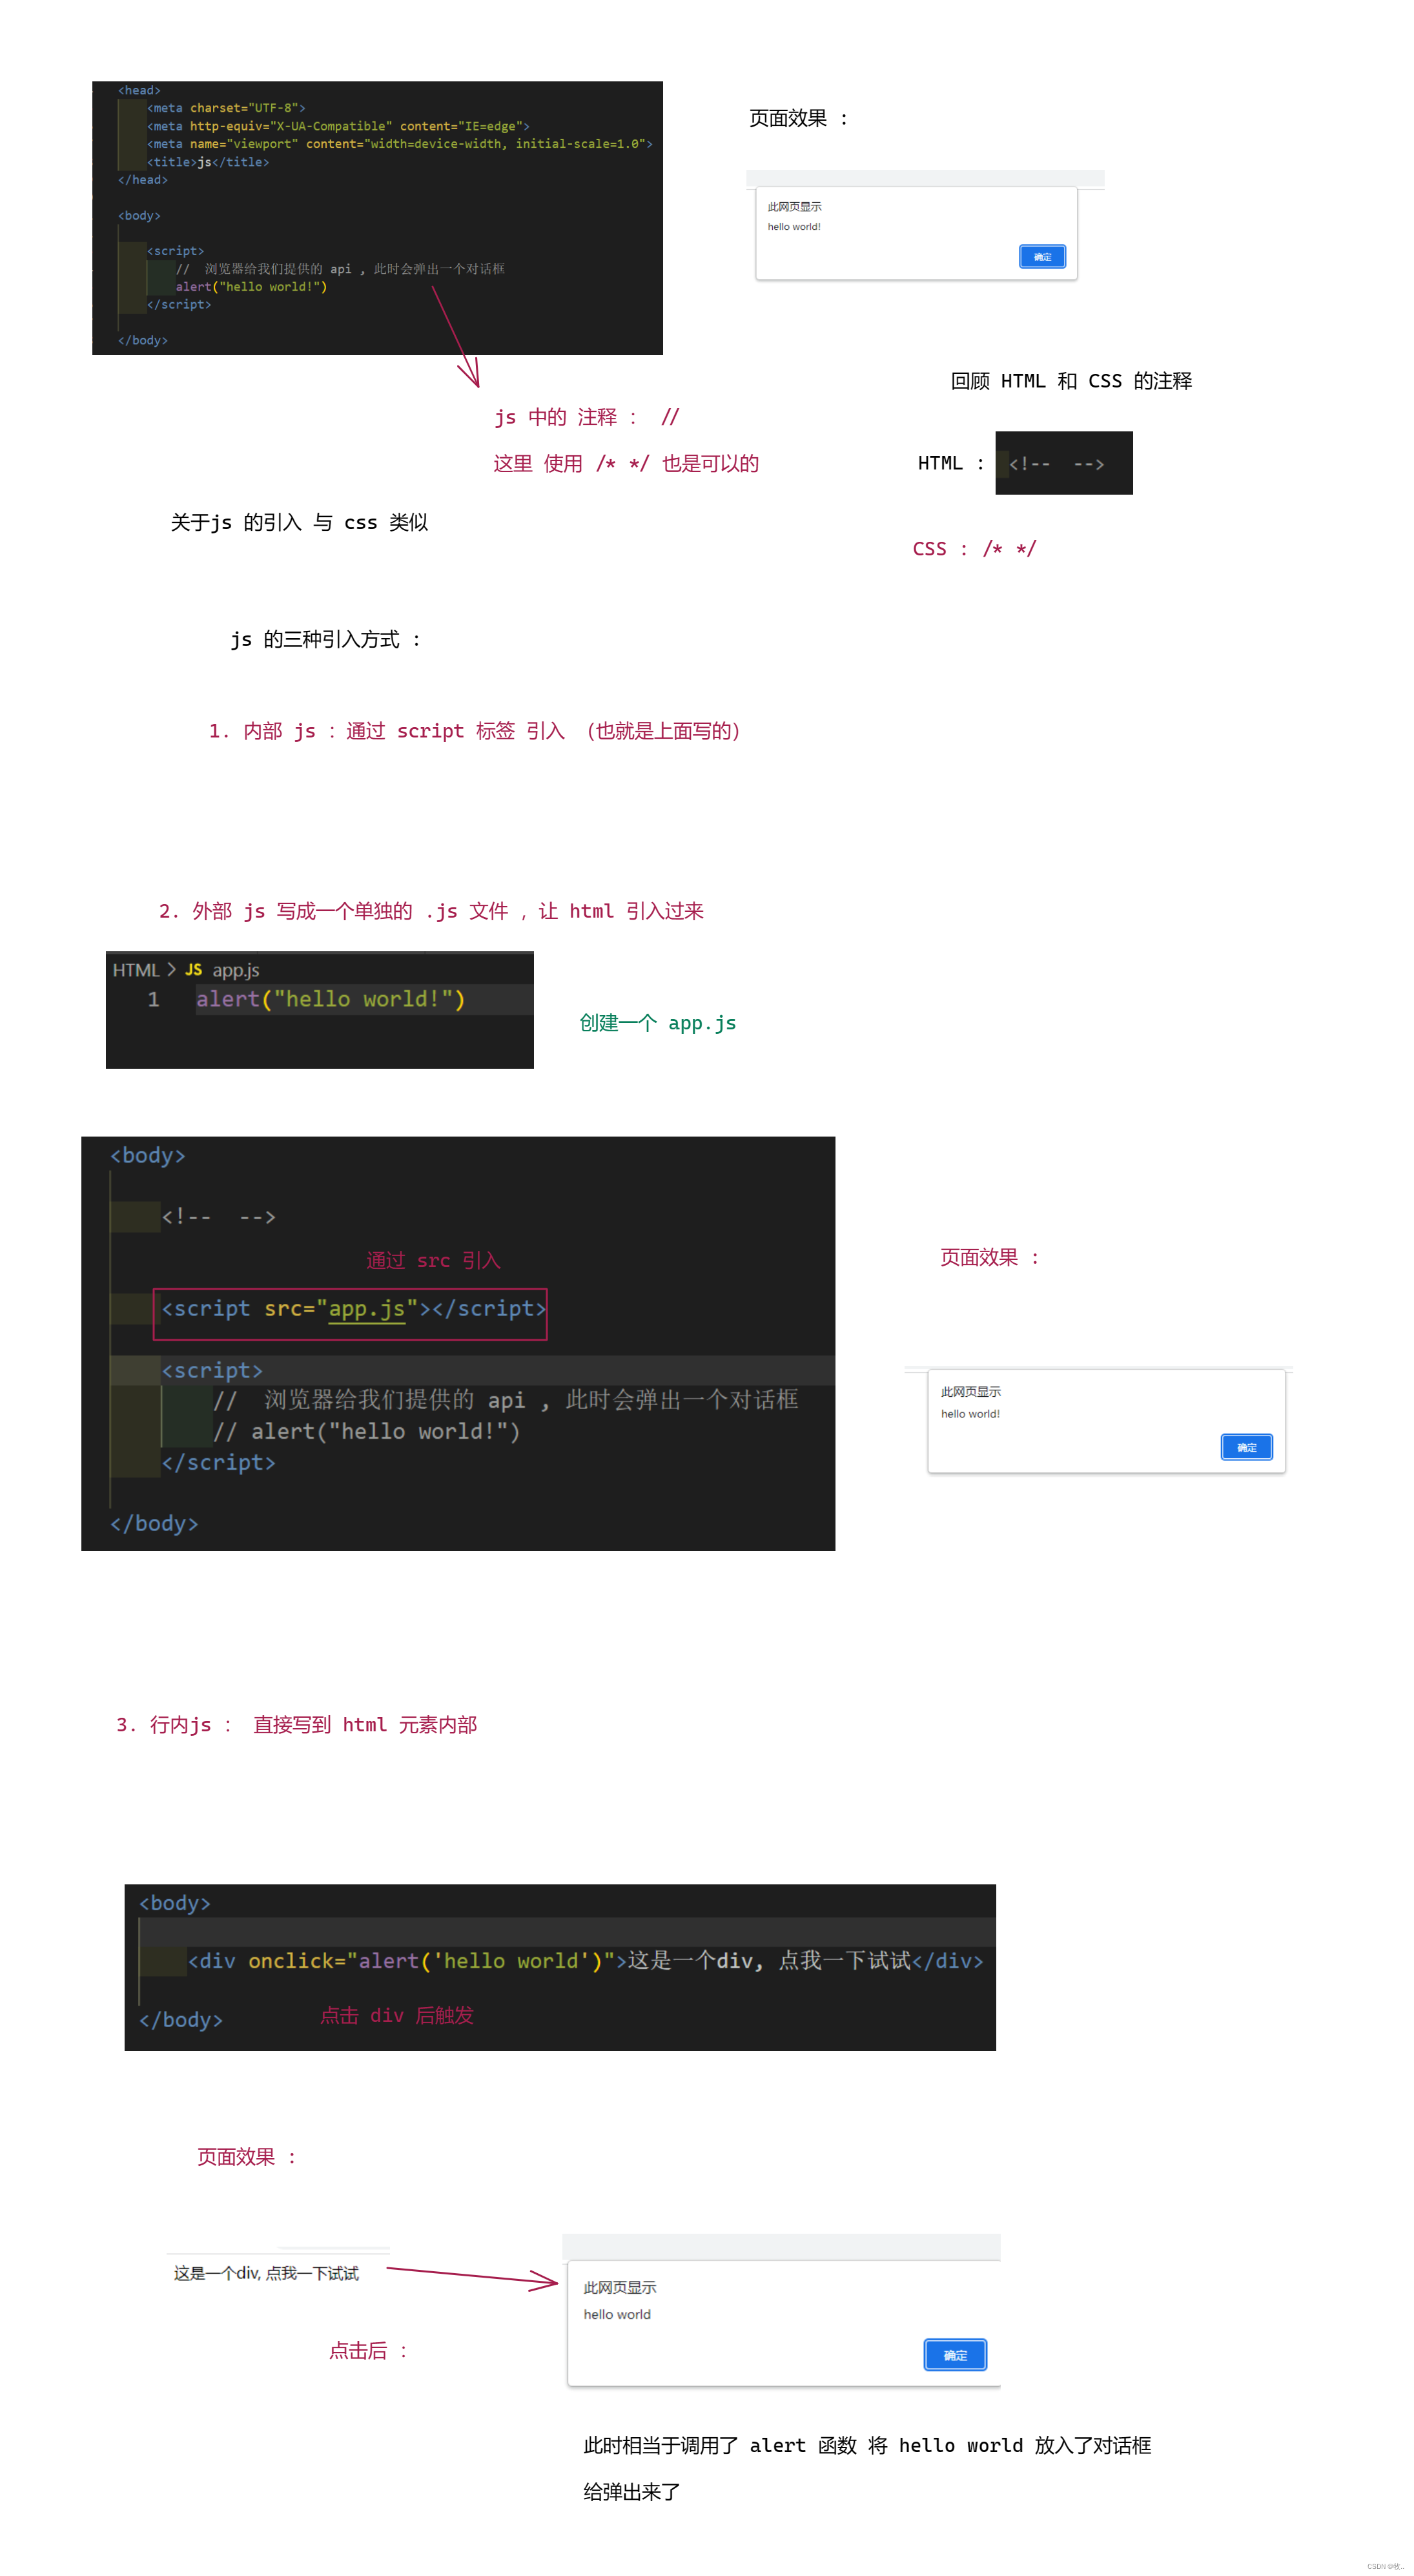Click the meta name="viewport" code line

(x=399, y=144)
